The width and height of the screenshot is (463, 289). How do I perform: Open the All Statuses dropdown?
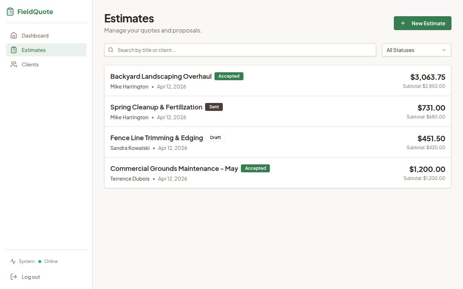coord(416,50)
